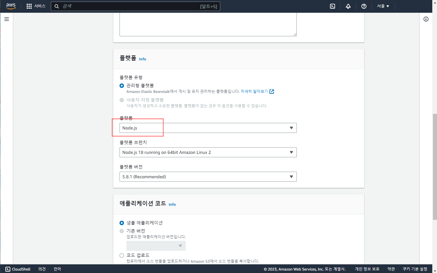Image resolution: width=437 pixels, height=273 pixels.
Task: Click the Info link beside 플랫폼 heading
Action: [142, 59]
